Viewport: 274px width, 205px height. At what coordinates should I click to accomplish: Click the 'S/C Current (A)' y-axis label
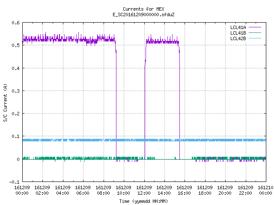(5, 103)
